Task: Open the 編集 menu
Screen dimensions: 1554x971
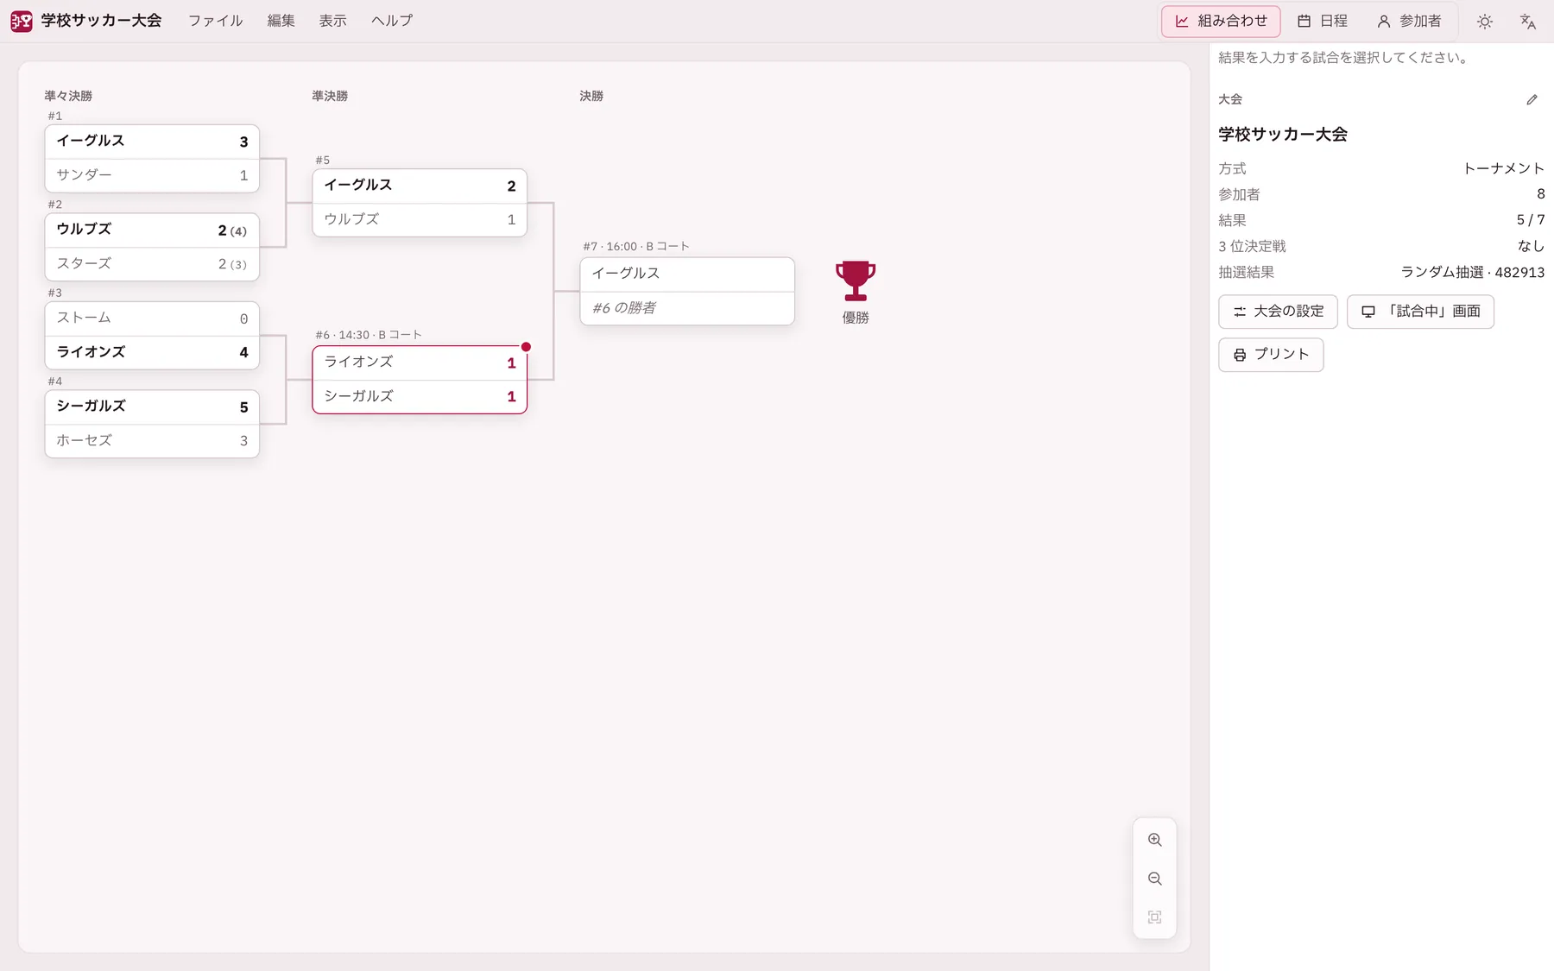Action: coord(281,21)
